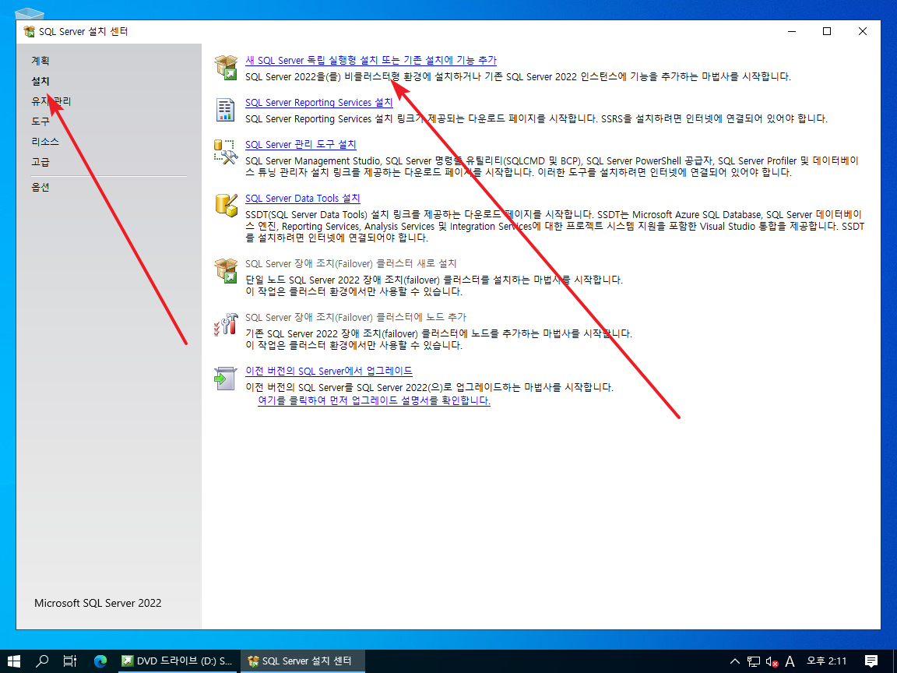Open the notification center icon
This screenshot has width=897, height=673.
[x=871, y=661]
